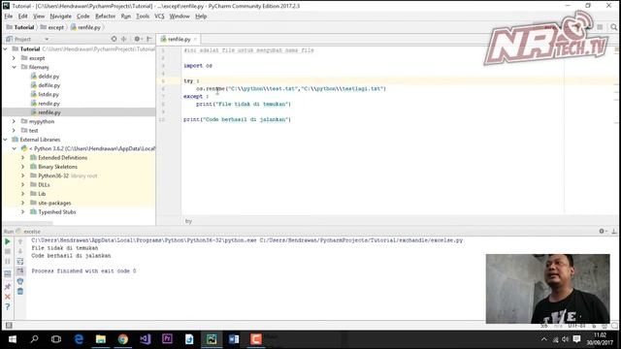621x349 pixels.
Task: Expand the mypython folder
Action: click(x=15, y=121)
